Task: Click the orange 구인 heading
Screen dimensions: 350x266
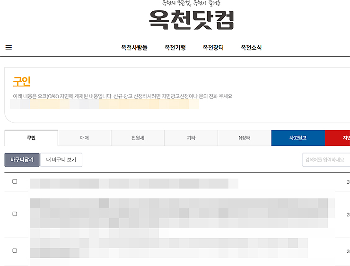Action: point(22,82)
